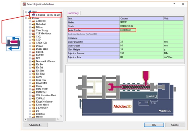Click the injection machine preview image
This screenshot has height=131, width=189.
coord(126,93)
